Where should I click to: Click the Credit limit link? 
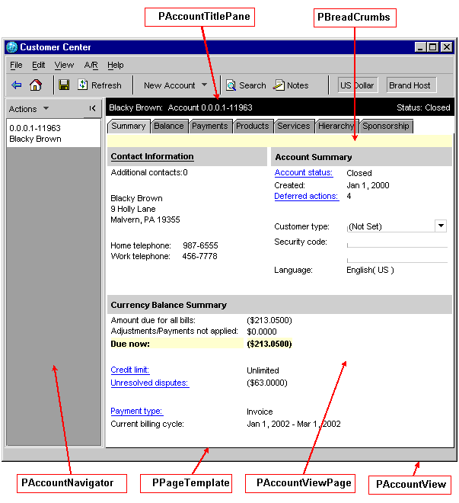129,370
